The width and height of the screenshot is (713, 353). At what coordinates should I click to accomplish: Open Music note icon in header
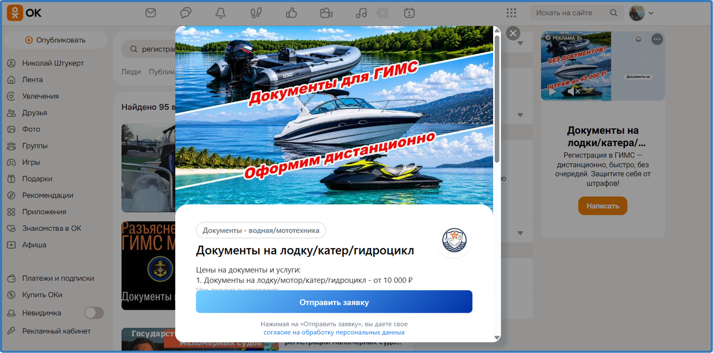click(x=361, y=12)
